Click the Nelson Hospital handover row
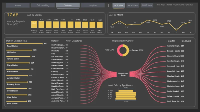This screenshot has height=112, width=200. tap(175, 96)
